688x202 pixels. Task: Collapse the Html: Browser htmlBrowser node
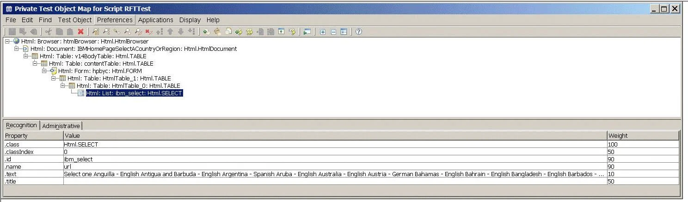8,42
